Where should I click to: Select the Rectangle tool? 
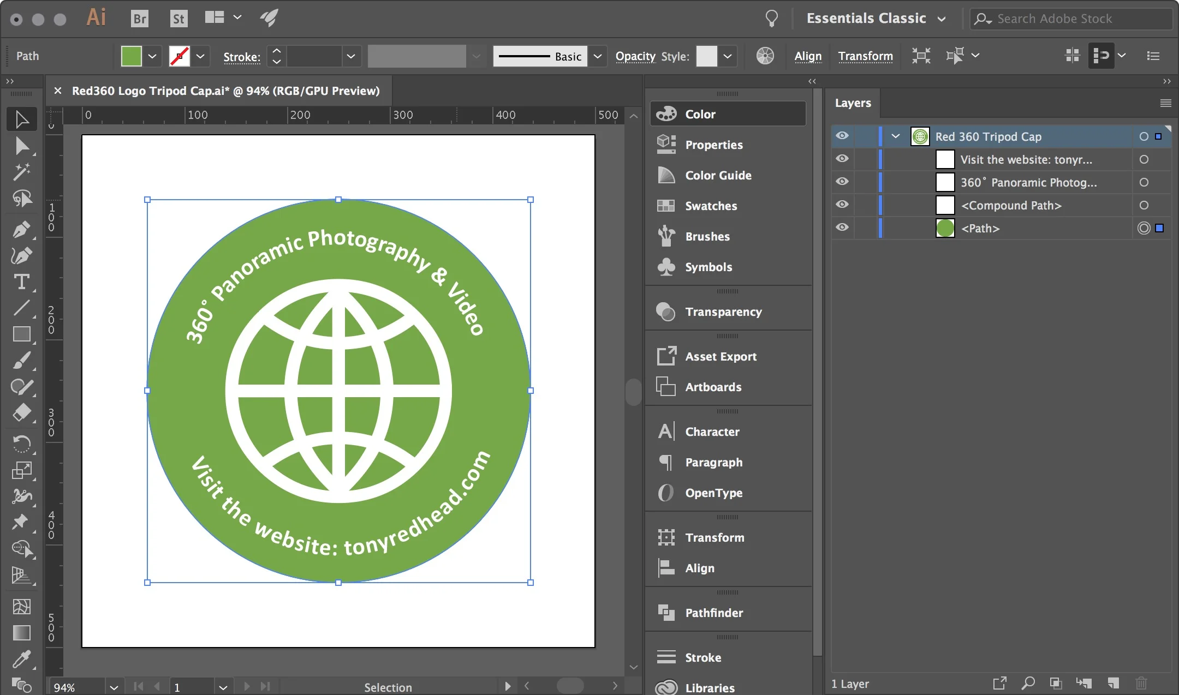tap(22, 334)
